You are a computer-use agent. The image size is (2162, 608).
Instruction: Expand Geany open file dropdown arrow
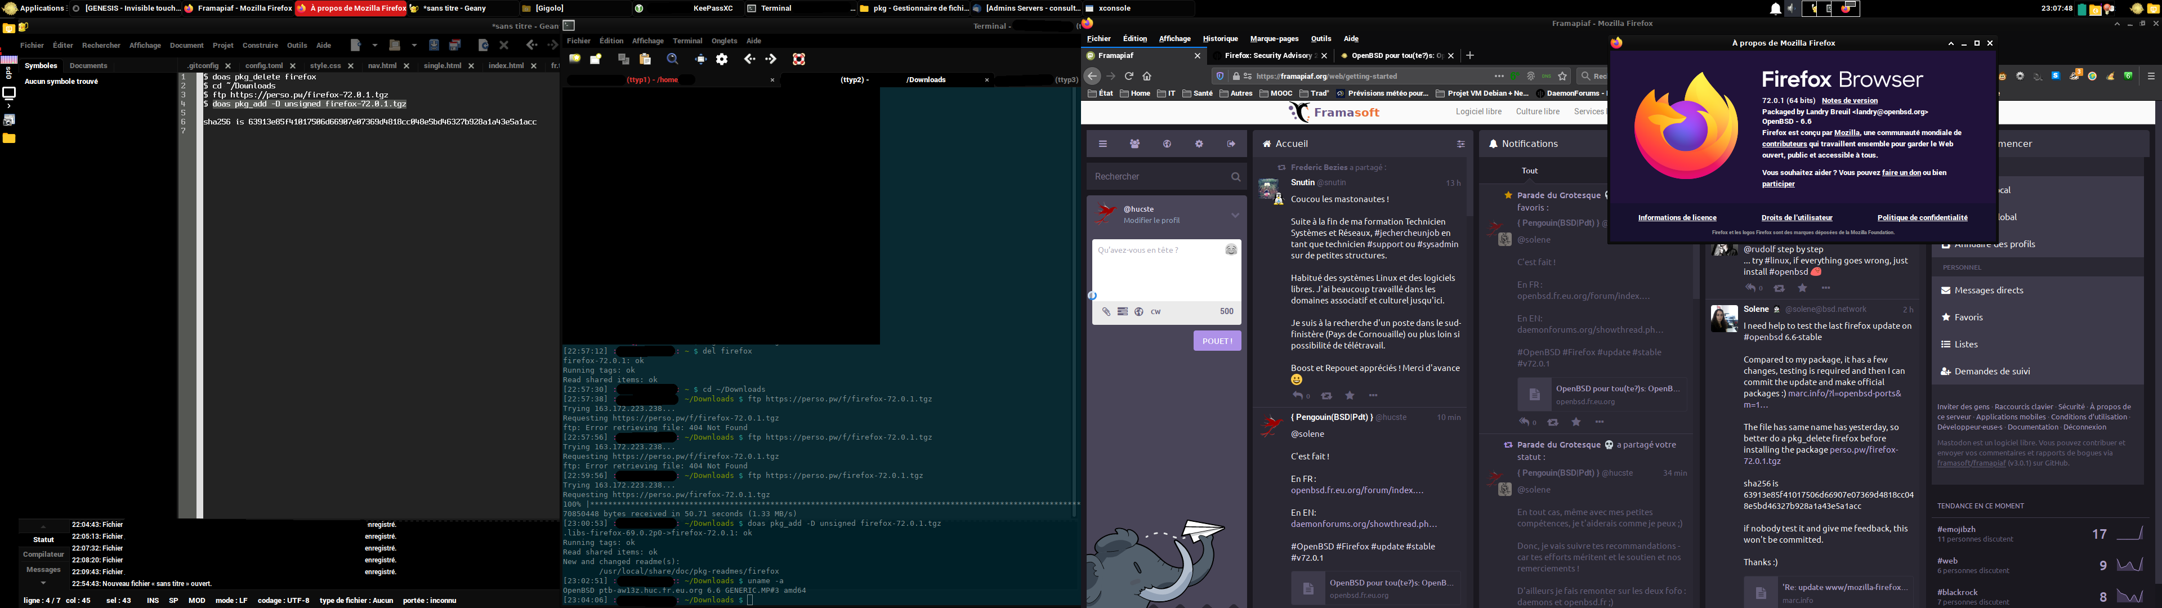414,46
